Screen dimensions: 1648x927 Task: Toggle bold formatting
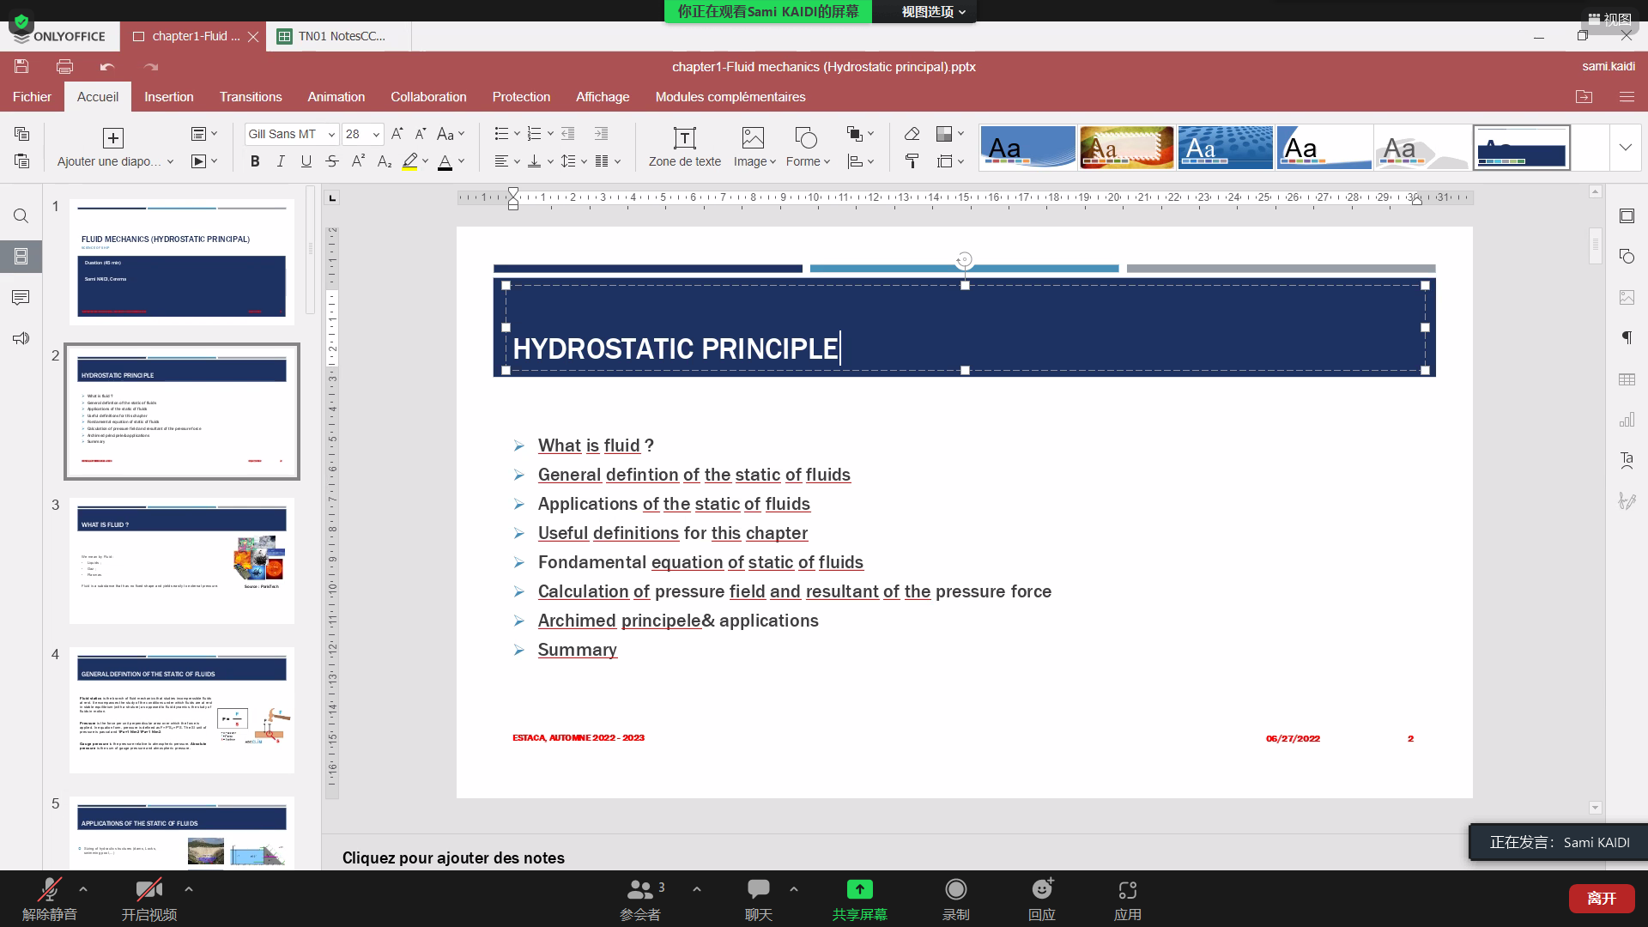coord(255,161)
